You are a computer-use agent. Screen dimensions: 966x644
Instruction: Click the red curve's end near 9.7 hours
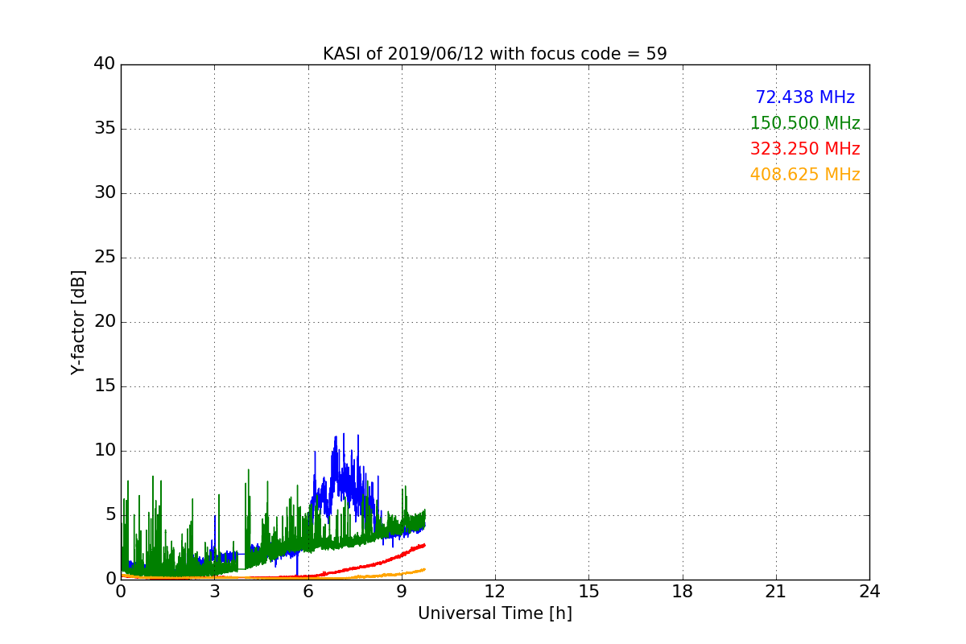pos(424,545)
